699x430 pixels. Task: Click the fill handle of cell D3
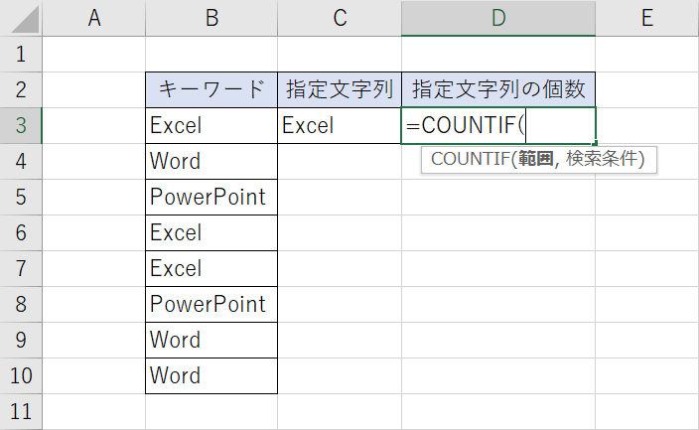[595, 143]
